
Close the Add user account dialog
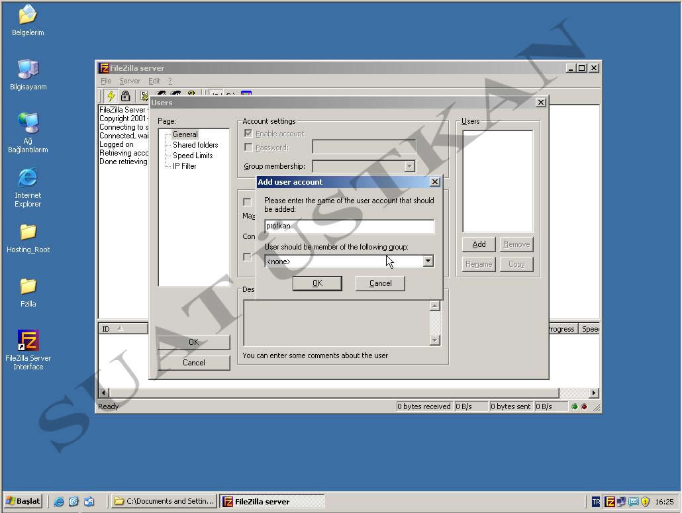click(x=434, y=182)
